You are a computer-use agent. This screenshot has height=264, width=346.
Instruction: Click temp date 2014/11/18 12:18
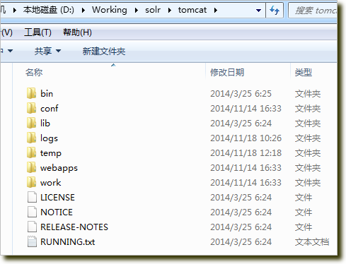(246, 153)
